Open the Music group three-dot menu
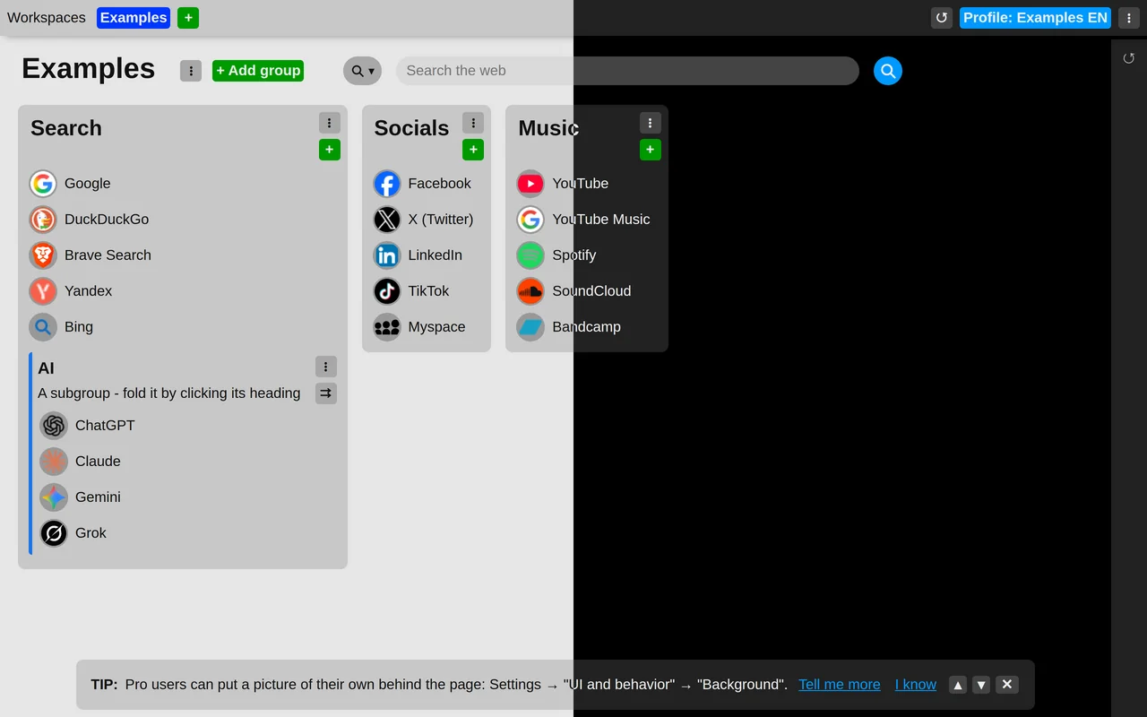Viewport: 1147px width, 717px height. [651, 123]
